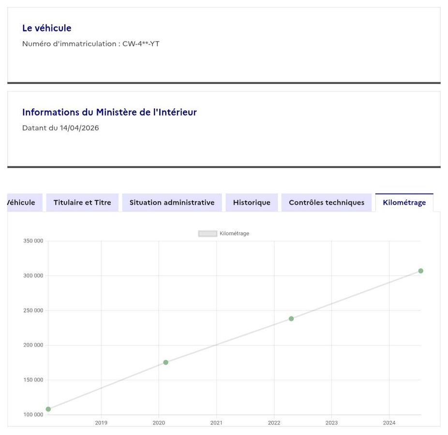Image resolution: width=448 pixels, height=435 pixels.
Task: Click the Le véhicule heading
Action: 47,28
